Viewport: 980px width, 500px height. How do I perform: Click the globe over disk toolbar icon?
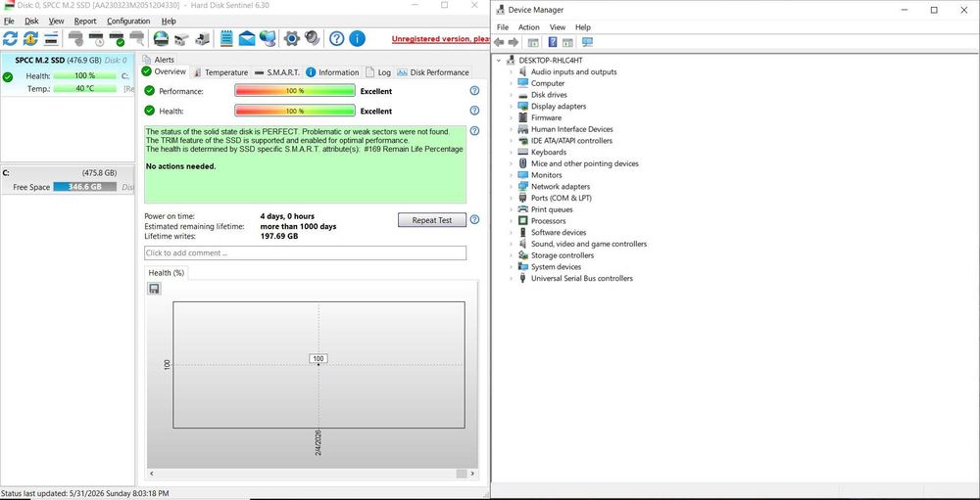[161, 39]
